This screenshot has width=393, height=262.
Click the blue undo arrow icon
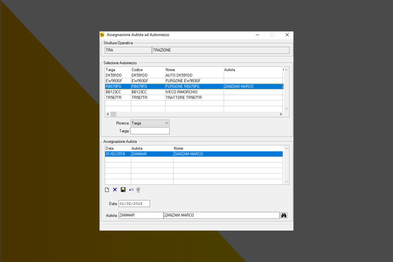131,190
